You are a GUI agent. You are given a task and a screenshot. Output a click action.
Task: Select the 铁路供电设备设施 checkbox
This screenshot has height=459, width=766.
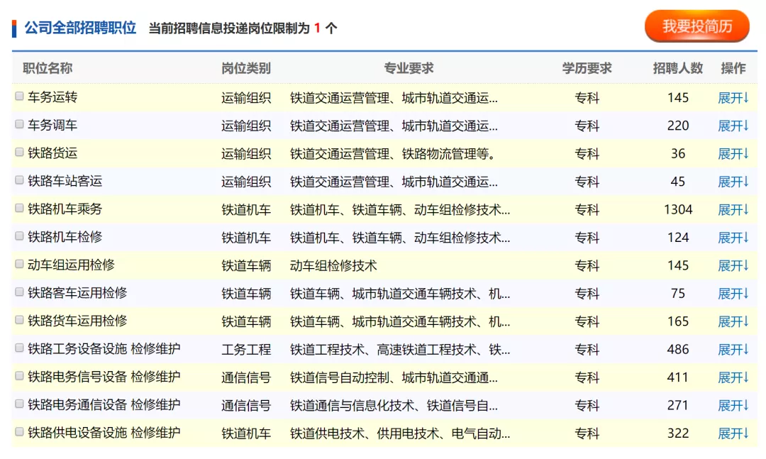[x=20, y=431]
